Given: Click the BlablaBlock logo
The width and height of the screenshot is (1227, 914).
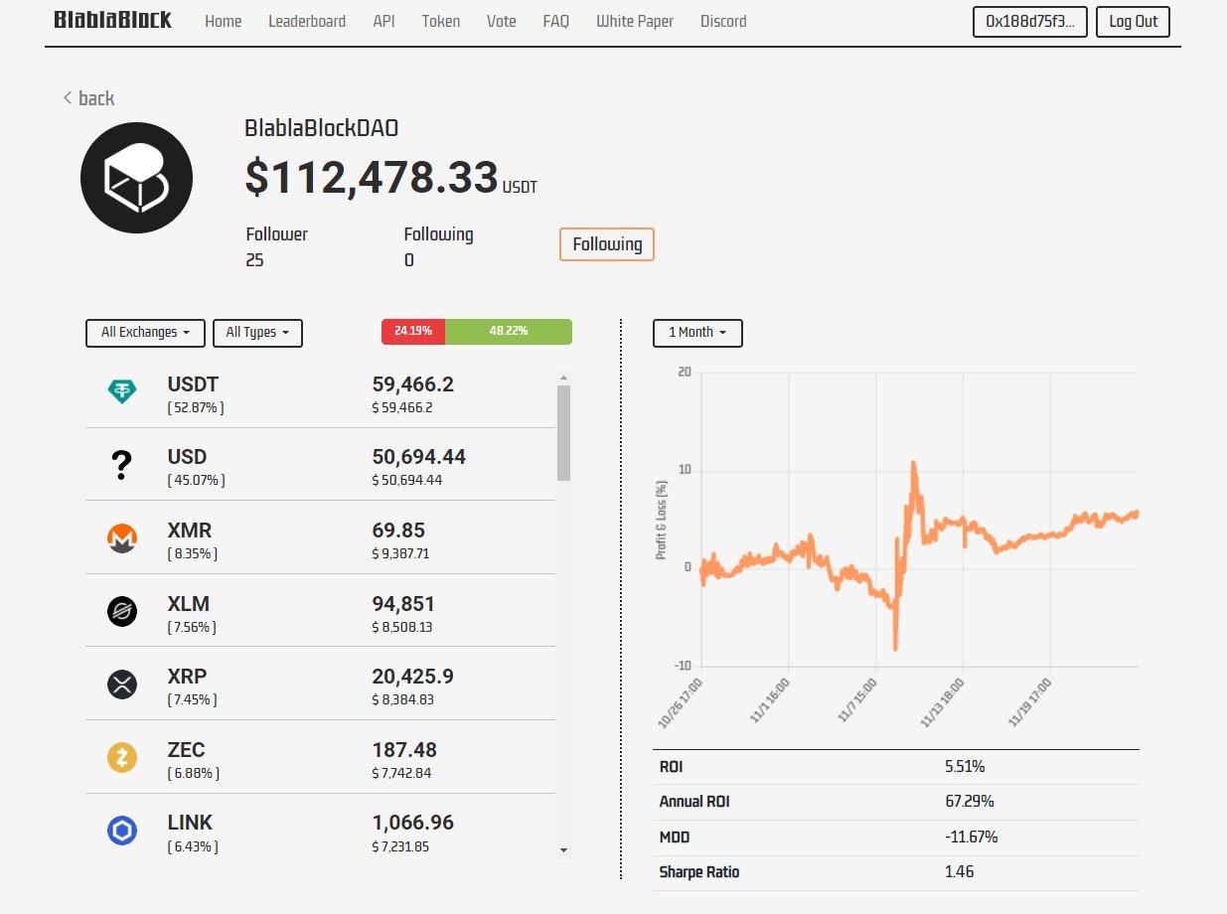Looking at the screenshot, I should [112, 20].
